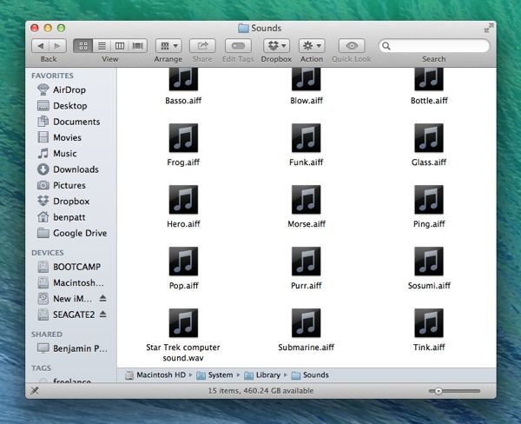521x424 pixels.
Task: Open the Action gear menu
Action: (x=312, y=46)
